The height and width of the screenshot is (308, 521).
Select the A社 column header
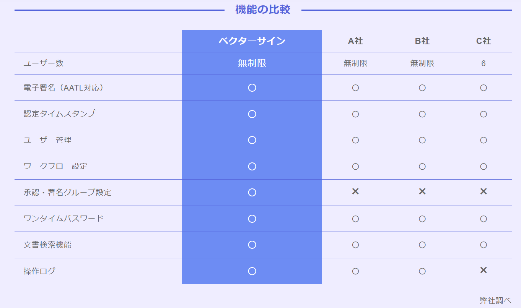pos(355,41)
